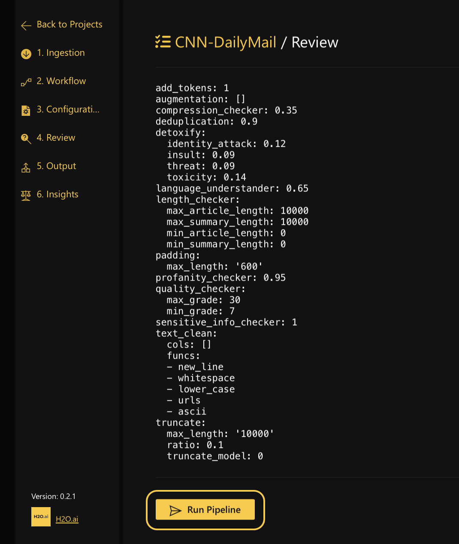
Task: Open the '1. Ingestion' step
Action: tap(60, 53)
